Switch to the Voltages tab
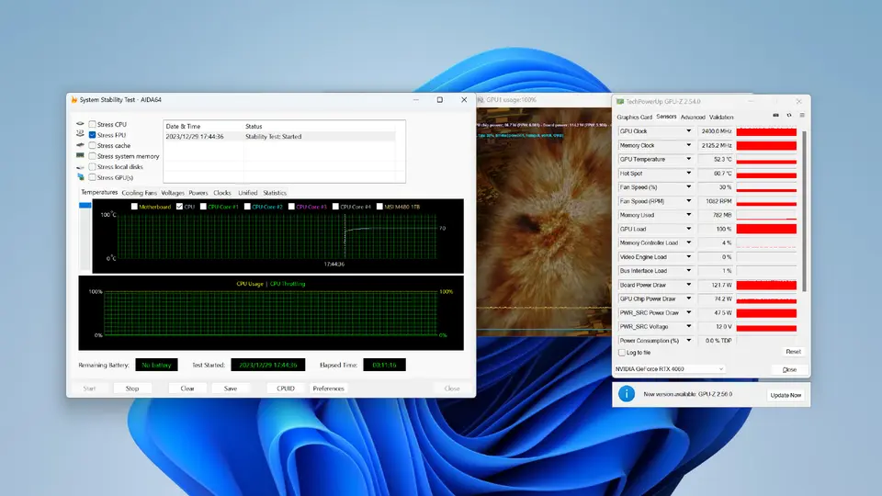The image size is (882, 496). point(173,192)
